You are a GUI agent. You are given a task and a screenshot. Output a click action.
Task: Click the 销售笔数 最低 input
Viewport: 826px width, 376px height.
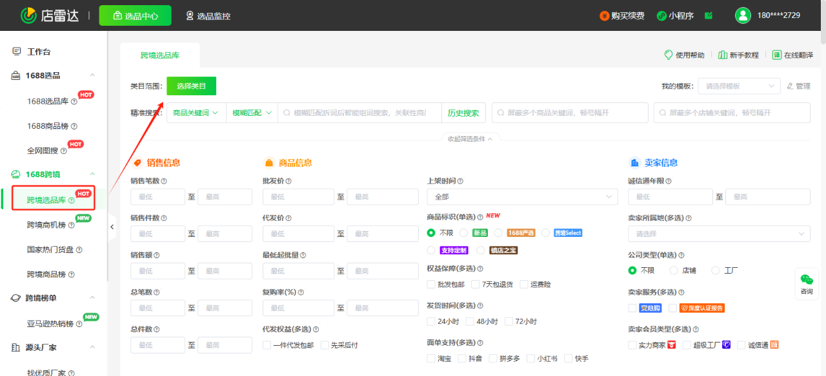click(158, 196)
